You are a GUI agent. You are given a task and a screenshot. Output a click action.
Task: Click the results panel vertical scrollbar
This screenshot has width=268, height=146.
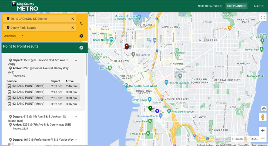[x=86, y=64]
